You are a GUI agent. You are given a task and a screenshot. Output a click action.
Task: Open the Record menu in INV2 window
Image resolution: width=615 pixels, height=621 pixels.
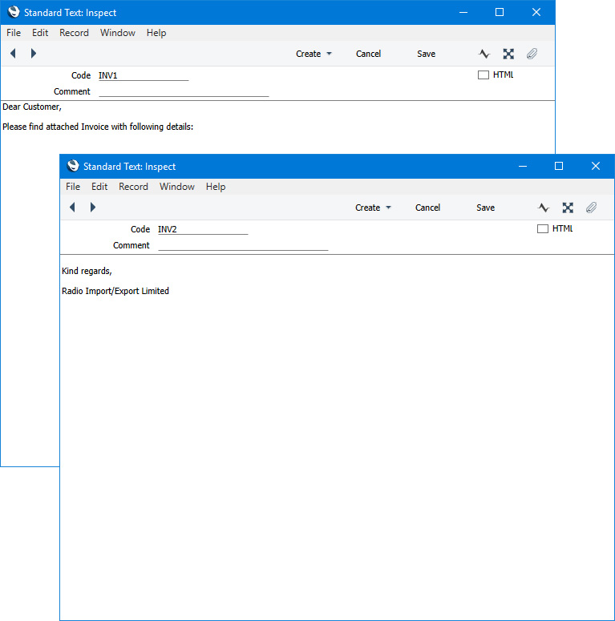pos(133,187)
